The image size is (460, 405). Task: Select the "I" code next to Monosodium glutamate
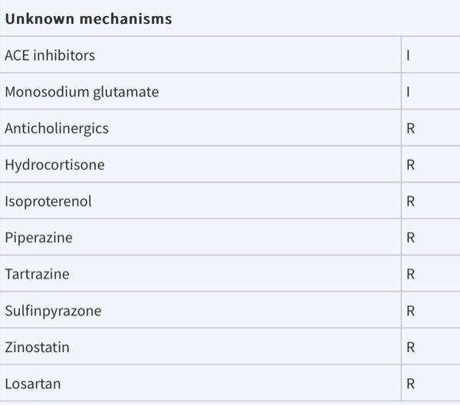409,92
